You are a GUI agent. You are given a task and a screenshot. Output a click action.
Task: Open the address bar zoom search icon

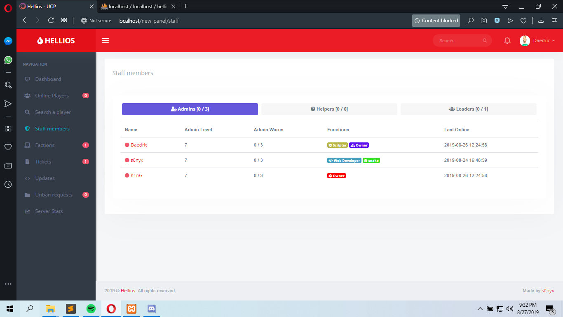470,21
